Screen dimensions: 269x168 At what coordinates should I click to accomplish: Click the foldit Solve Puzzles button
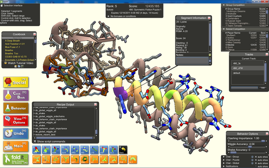16,159
